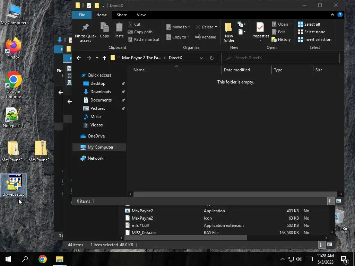Go back with the Back arrow
This screenshot has width=355, height=266.
click(x=79, y=58)
